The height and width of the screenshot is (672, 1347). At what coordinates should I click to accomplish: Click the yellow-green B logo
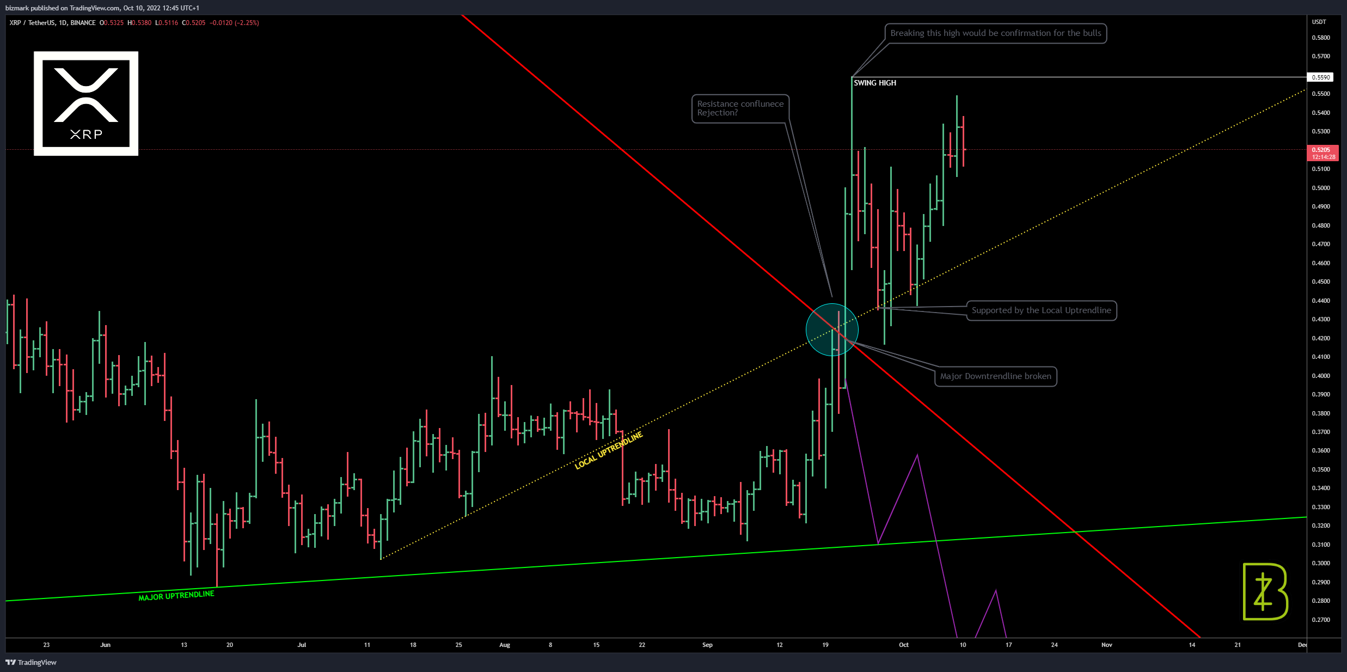1265,591
